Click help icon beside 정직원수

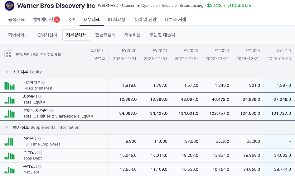point(40,138)
